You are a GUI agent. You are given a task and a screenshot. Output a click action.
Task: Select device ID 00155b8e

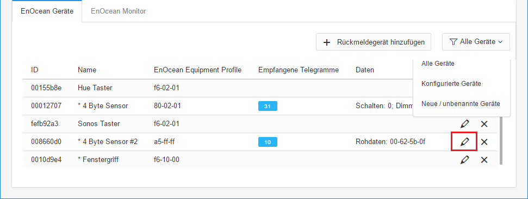(x=46, y=88)
